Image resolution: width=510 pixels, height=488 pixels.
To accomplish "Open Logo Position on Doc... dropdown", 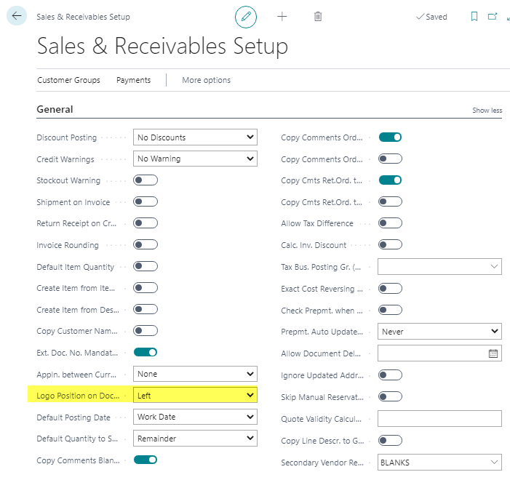I will pos(195,396).
